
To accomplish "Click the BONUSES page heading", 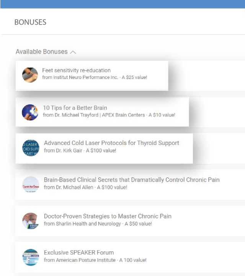I will 30,22.
